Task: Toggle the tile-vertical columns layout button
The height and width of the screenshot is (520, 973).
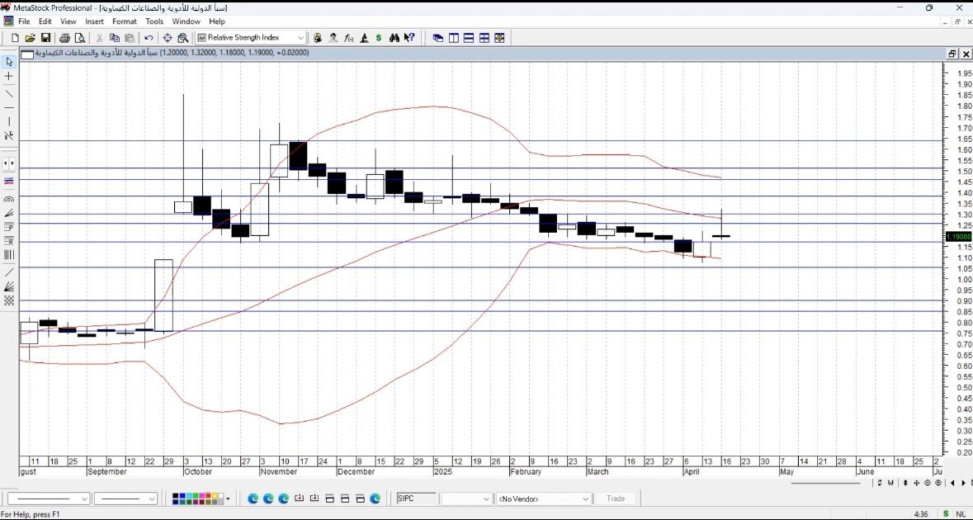Action: coord(453,38)
